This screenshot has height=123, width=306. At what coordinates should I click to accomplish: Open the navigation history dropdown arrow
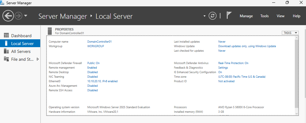[26, 16]
